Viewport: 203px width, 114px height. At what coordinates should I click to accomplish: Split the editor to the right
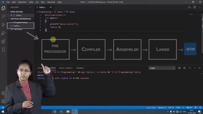194,7
